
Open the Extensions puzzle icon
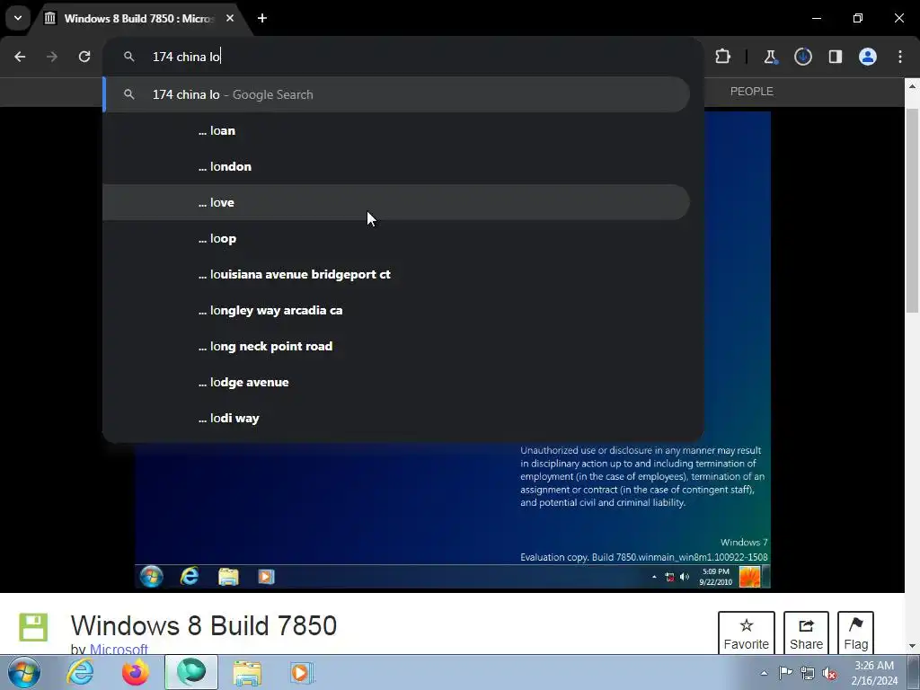(723, 57)
